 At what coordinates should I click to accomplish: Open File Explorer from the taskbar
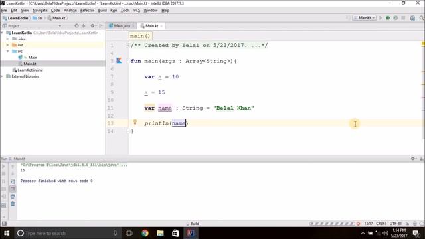[160, 233]
